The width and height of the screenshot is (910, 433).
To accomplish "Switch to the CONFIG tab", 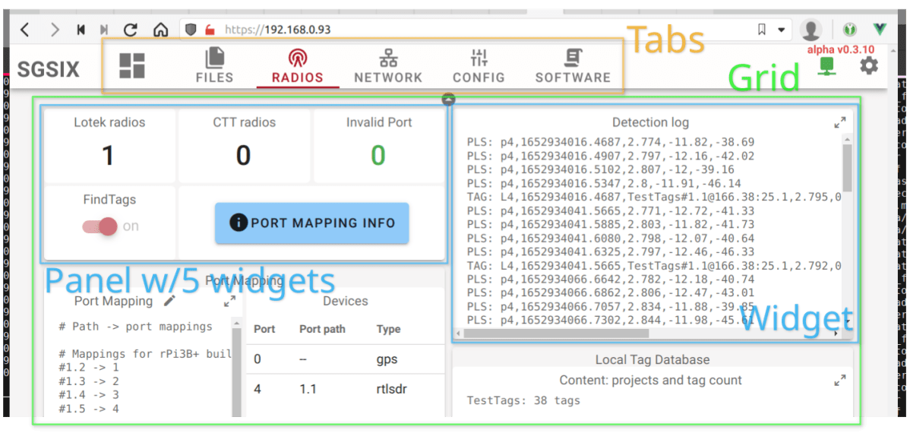I will tap(479, 65).
